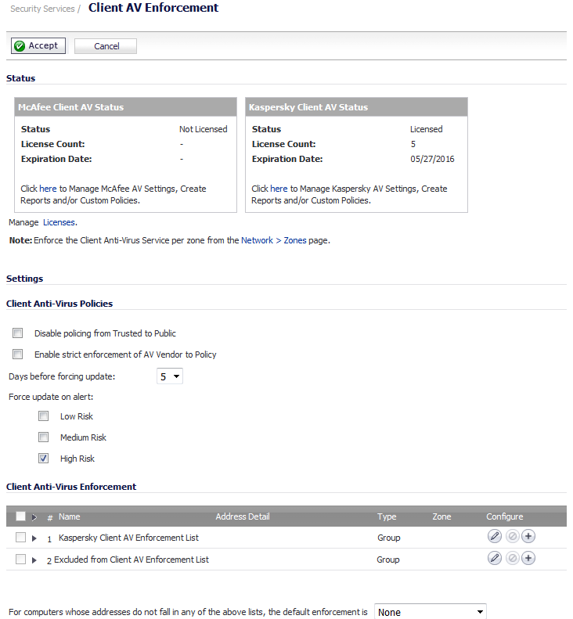Click the Configure column header
573x619 pixels.
click(504, 516)
